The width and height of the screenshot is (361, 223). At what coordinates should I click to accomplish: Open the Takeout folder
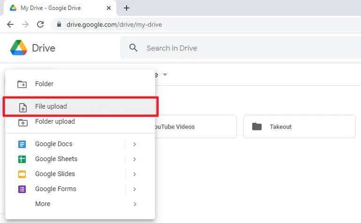tap(300, 126)
